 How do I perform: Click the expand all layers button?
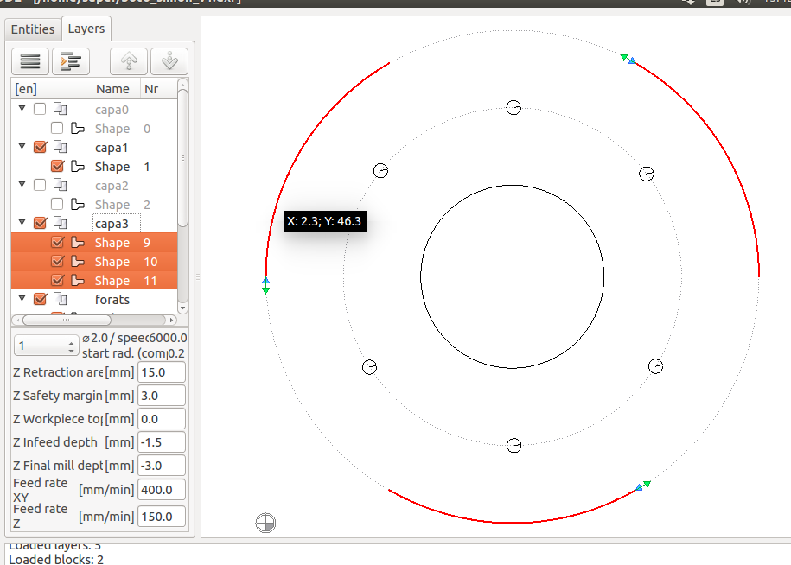(71, 61)
